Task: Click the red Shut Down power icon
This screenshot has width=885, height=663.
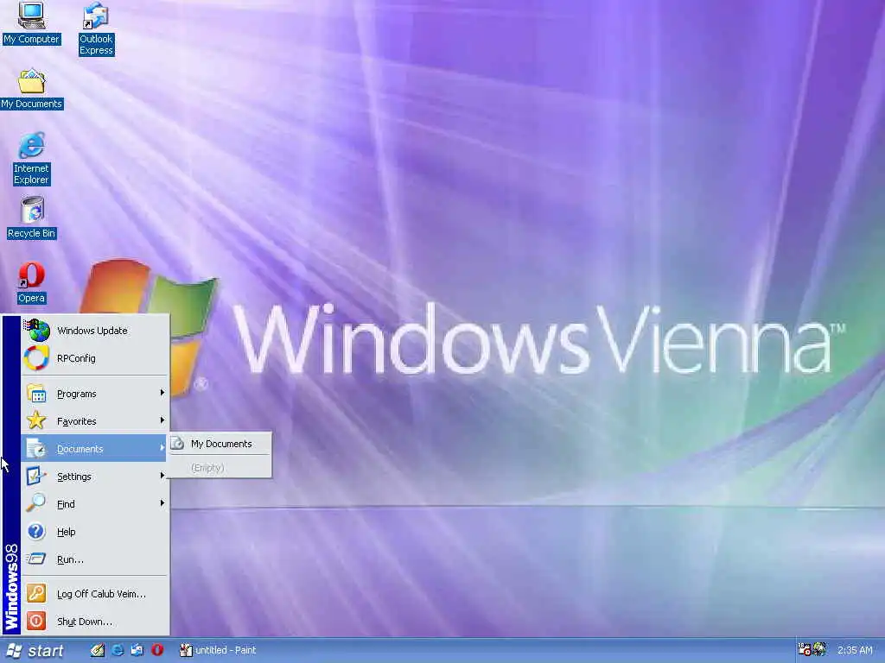Action: [36, 621]
